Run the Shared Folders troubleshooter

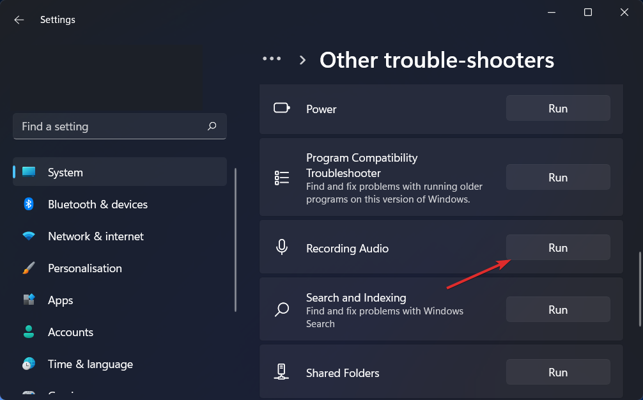(558, 373)
